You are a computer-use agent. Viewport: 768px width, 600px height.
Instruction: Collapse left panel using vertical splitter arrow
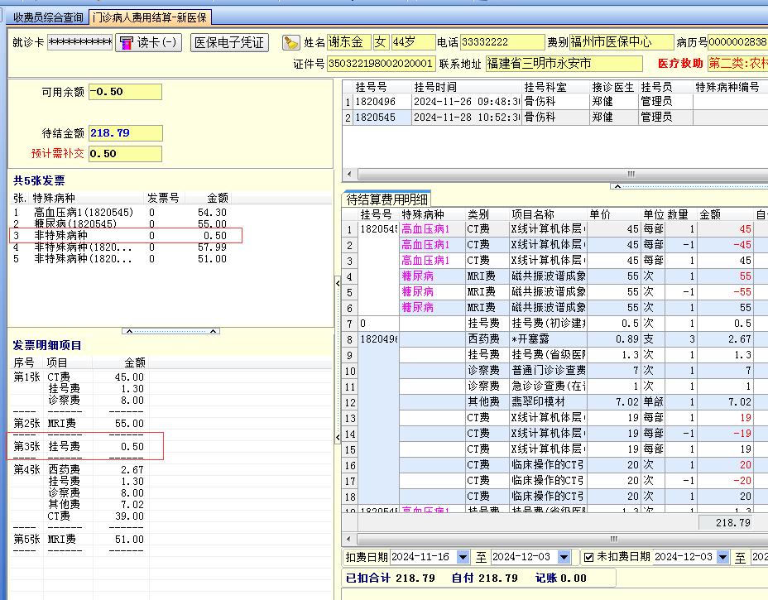coord(337,283)
